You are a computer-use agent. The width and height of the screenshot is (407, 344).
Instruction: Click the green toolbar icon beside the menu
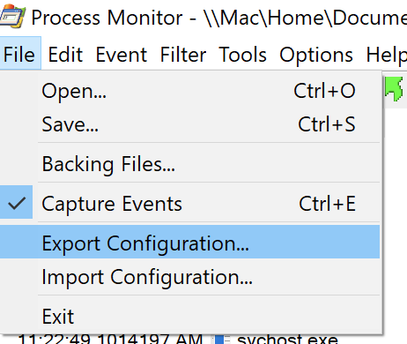(x=394, y=89)
